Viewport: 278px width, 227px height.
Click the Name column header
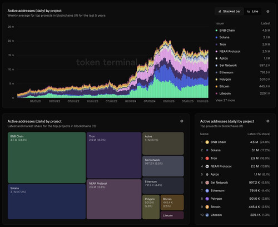[x=204, y=134]
